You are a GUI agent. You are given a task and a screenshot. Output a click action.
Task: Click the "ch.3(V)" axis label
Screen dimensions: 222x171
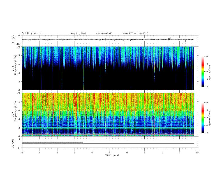pos(13,143)
